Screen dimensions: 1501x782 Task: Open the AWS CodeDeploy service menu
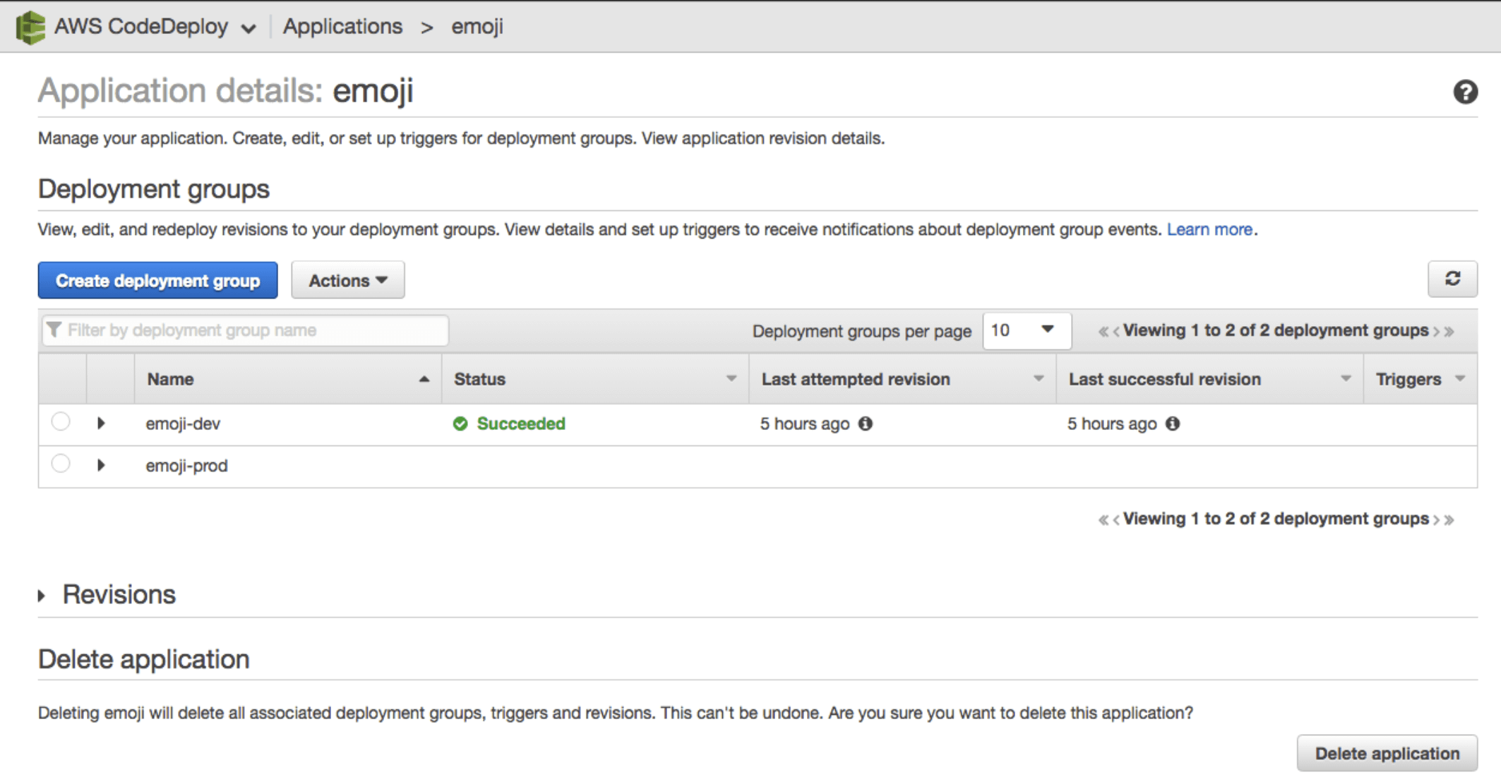coord(248,28)
